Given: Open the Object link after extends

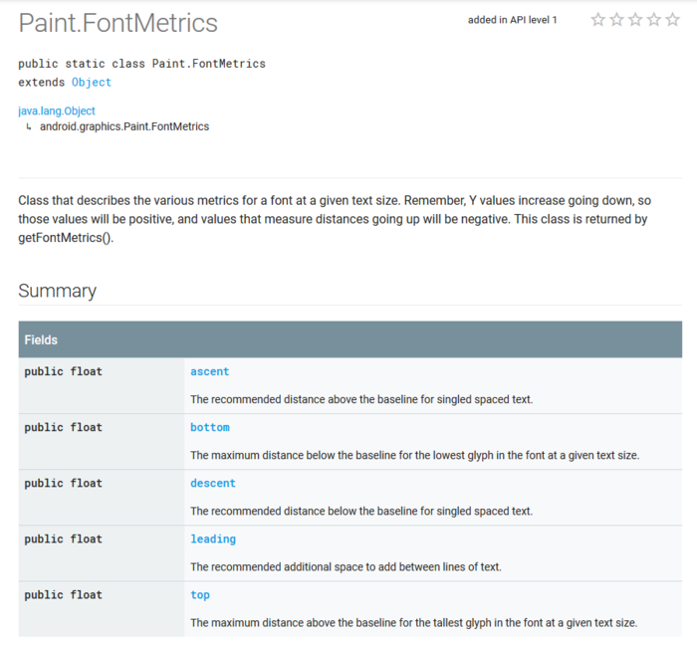Looking at the screenshot, I should (91, 83).
